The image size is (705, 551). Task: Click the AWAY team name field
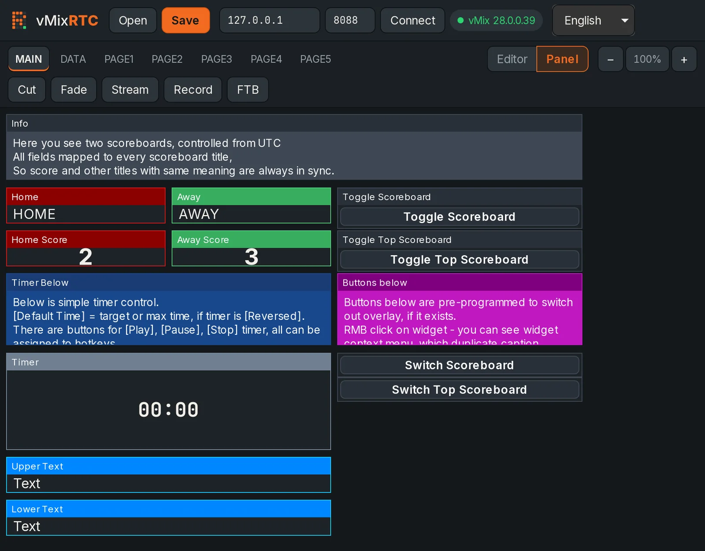tap(251, 214)
